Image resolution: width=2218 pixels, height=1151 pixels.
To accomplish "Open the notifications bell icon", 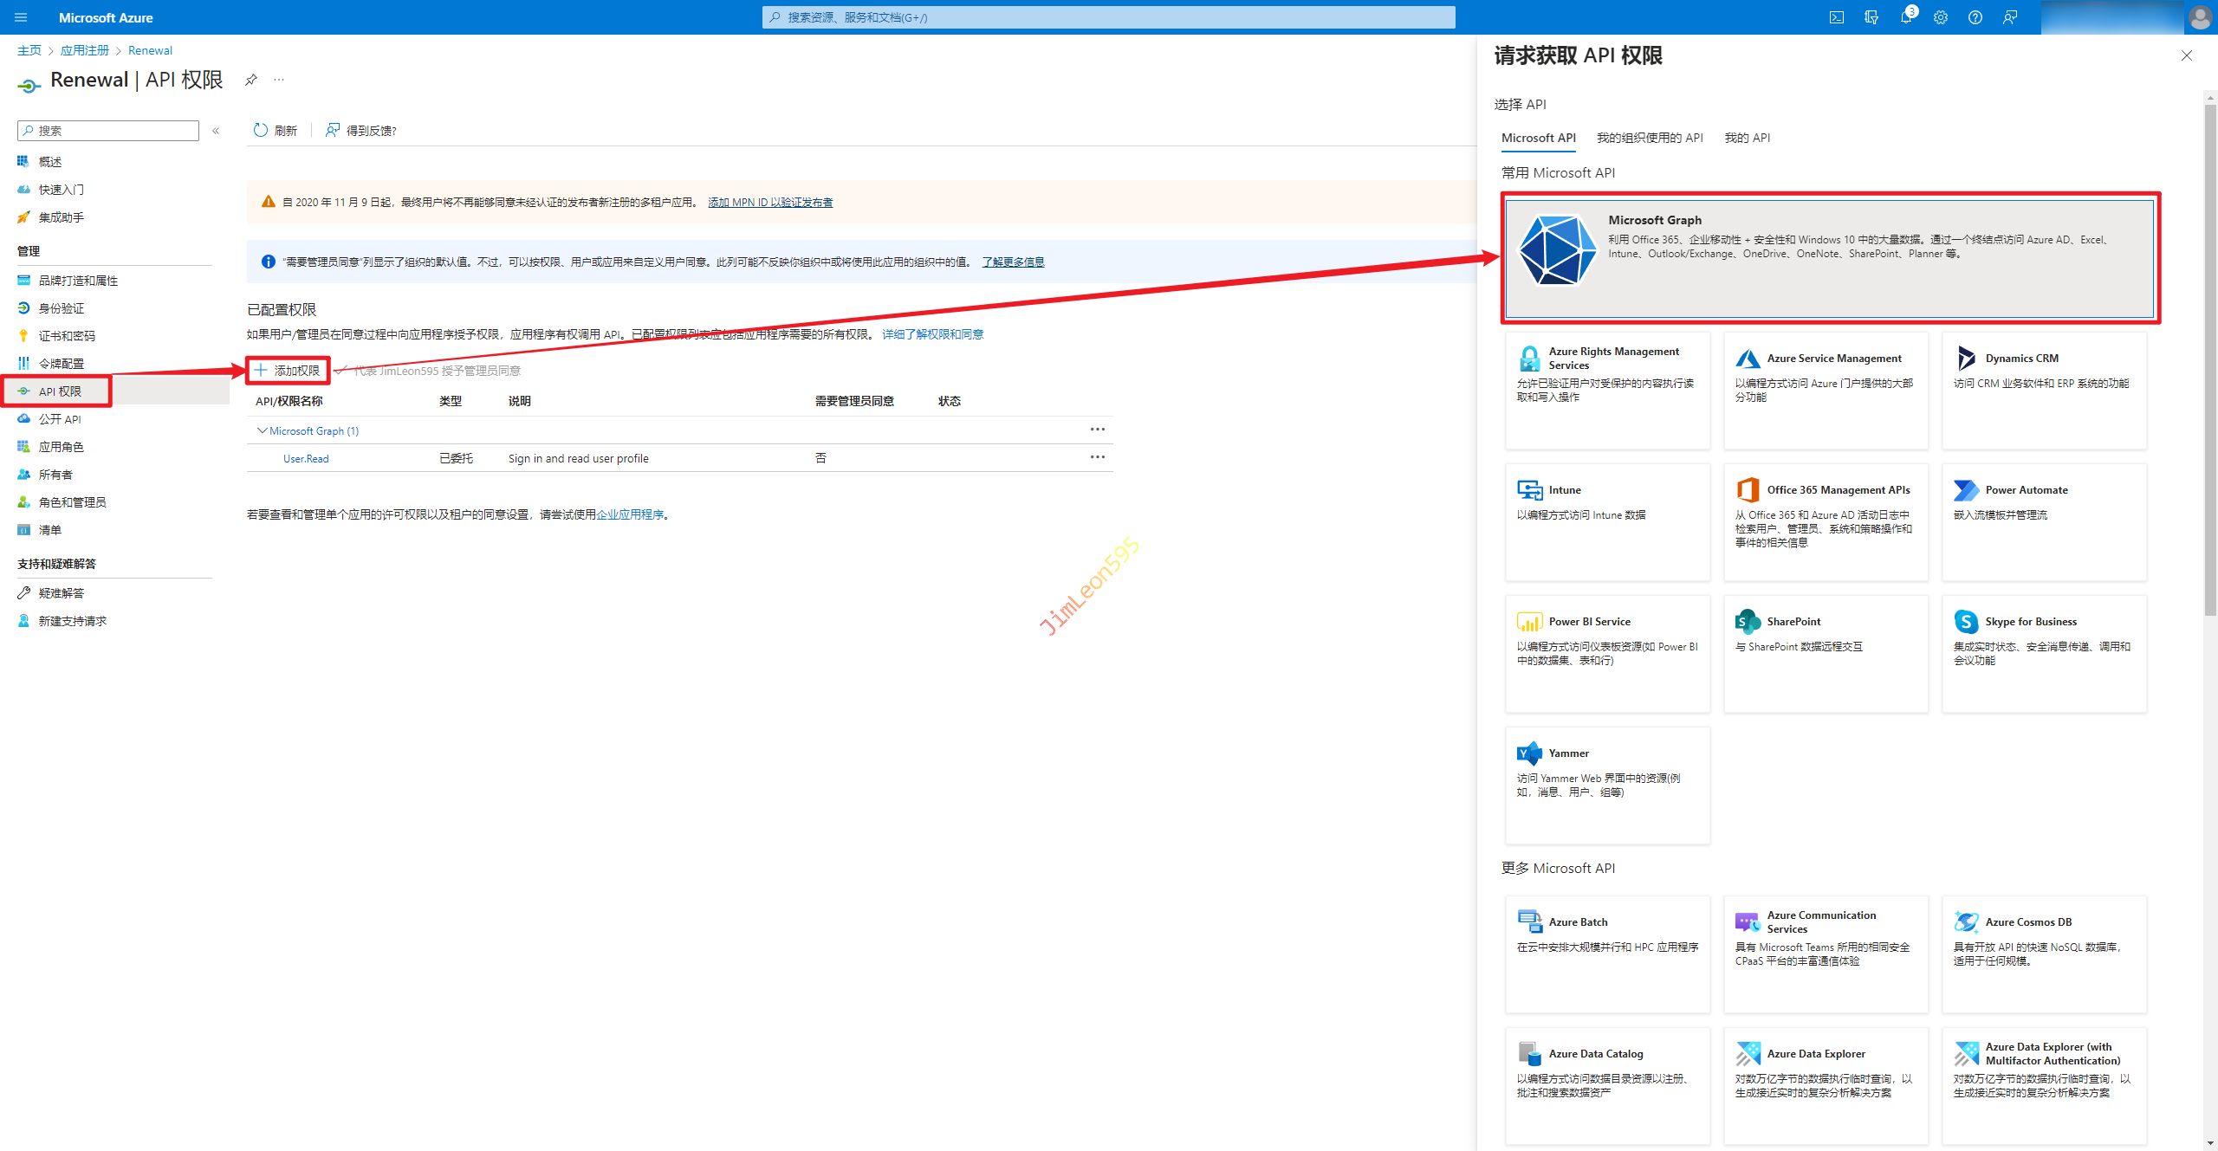I will point(1905,17).
